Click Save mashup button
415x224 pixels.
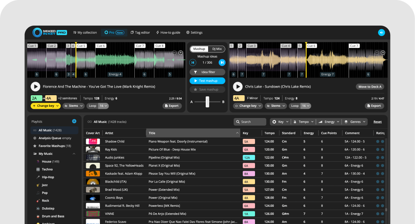tap(208, 90)
